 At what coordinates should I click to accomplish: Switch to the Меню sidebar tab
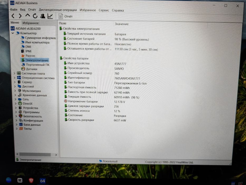[x=15, y=23]
